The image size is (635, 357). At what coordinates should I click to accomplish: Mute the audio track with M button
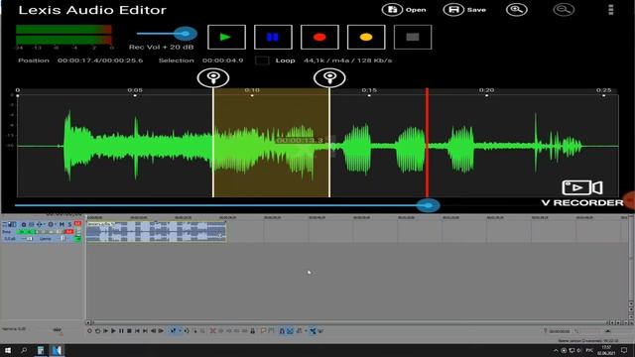click(x=62, y=224)
